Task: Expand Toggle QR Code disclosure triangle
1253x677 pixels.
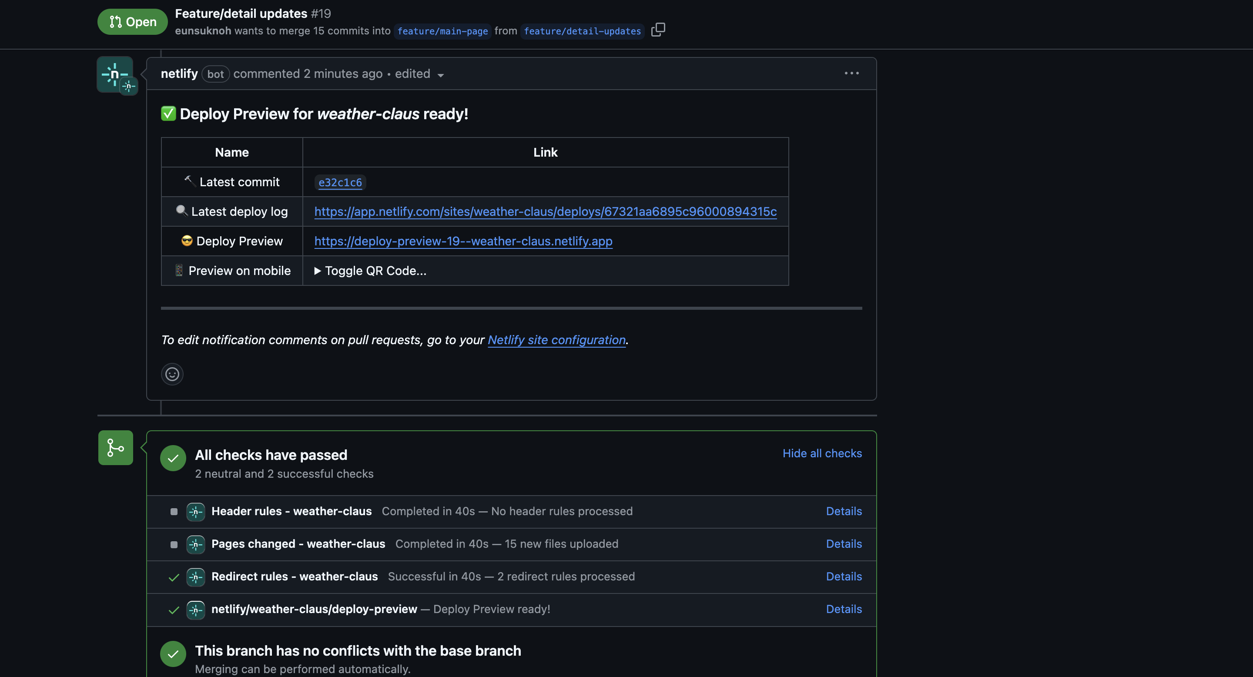Action: point(318,271)
